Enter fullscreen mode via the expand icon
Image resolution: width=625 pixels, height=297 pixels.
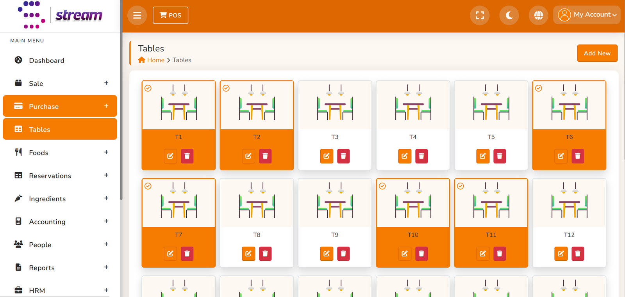480,15
